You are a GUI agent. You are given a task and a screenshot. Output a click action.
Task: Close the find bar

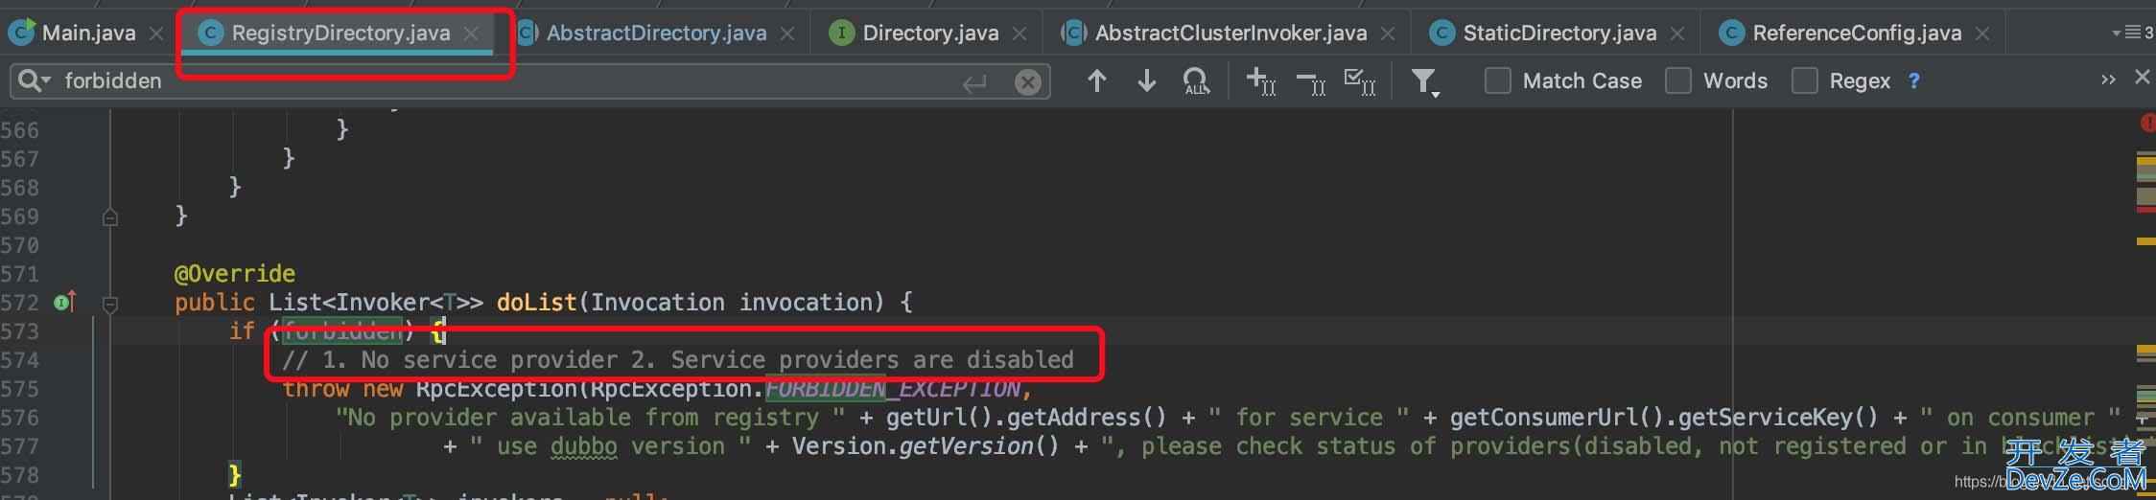click(x=2142, y=77)
